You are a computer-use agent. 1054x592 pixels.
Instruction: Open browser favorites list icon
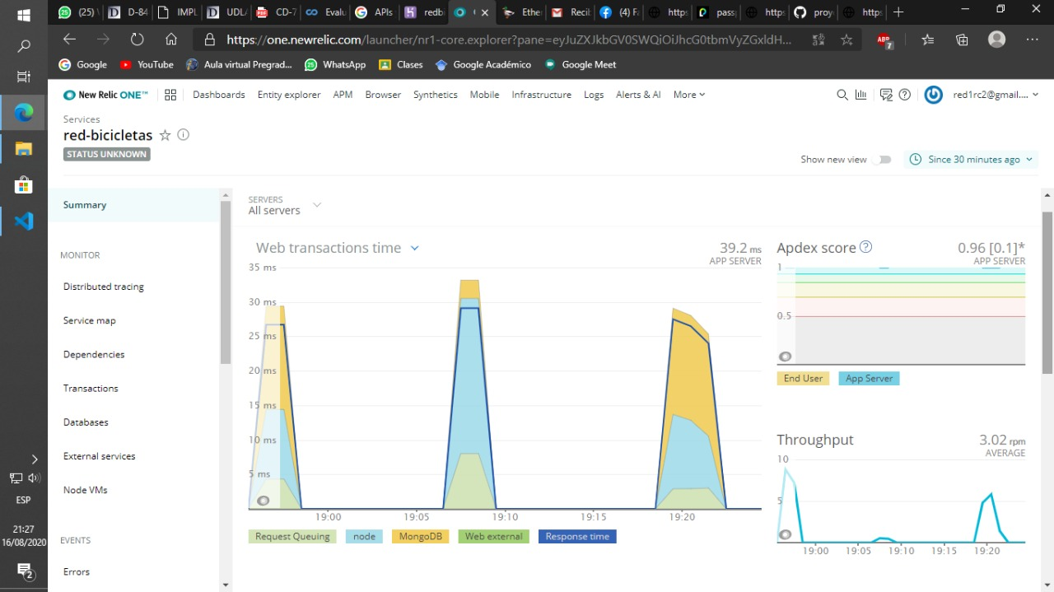[928, 40]
